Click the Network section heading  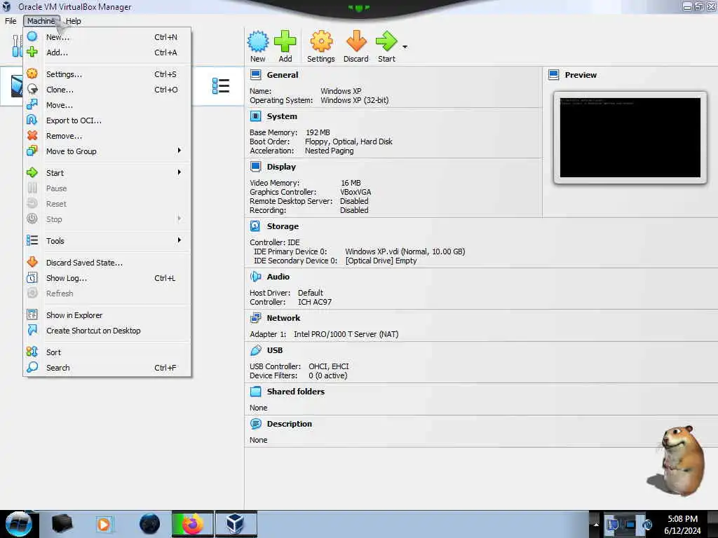283,318
